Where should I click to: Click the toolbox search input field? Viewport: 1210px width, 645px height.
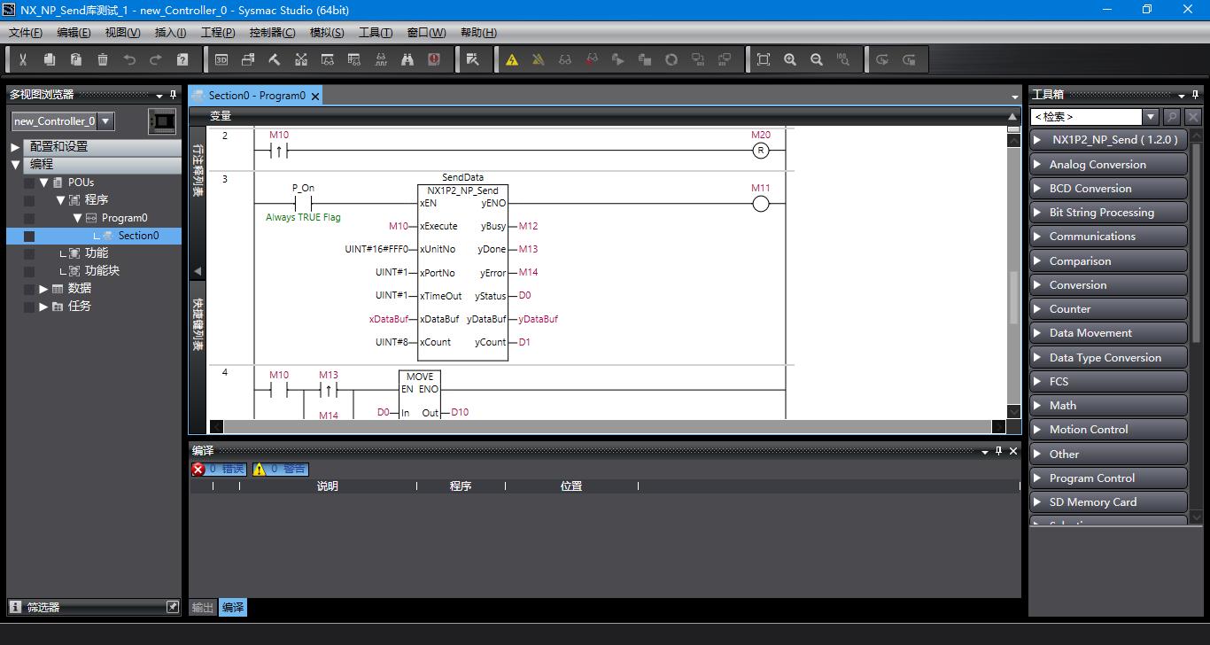pyautogui.click(x=1086, y=117)
